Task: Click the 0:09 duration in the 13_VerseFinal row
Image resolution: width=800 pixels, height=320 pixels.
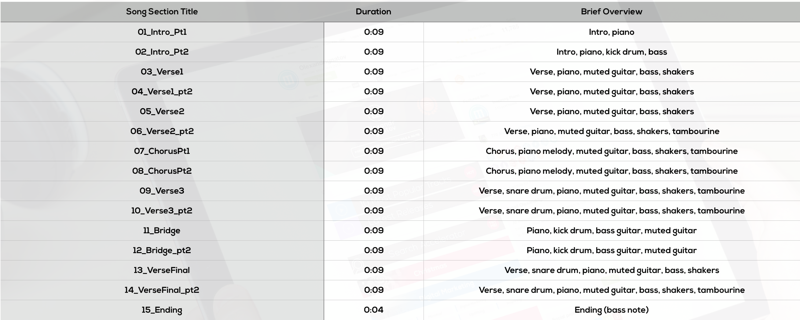Action: (374, 270)
